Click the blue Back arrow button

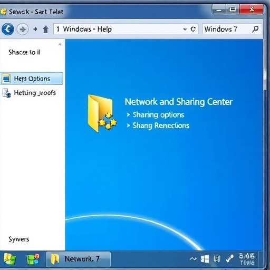[x=8, y=29]
